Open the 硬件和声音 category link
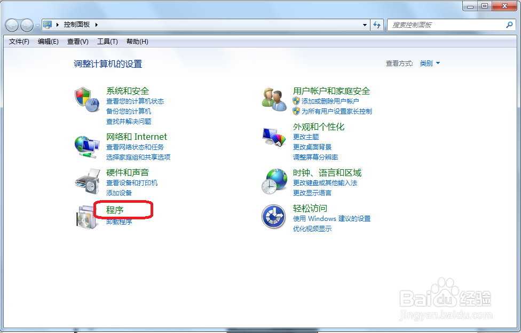Viewport: 521px width, 333px height. coord(128,172)
